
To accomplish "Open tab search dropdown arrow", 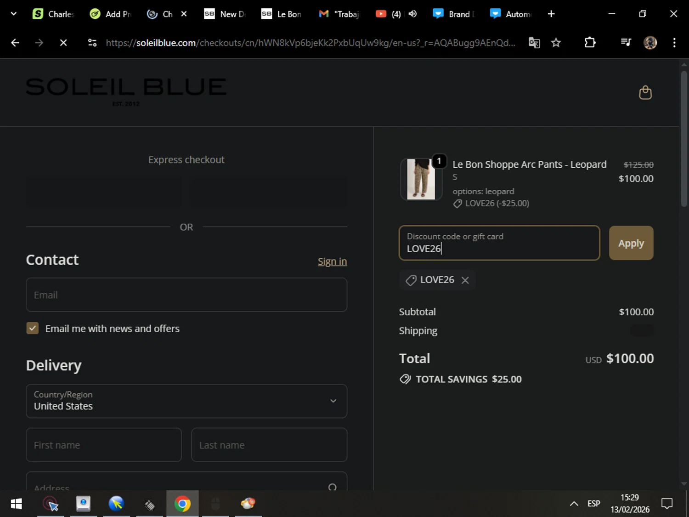I will (14, 14).
